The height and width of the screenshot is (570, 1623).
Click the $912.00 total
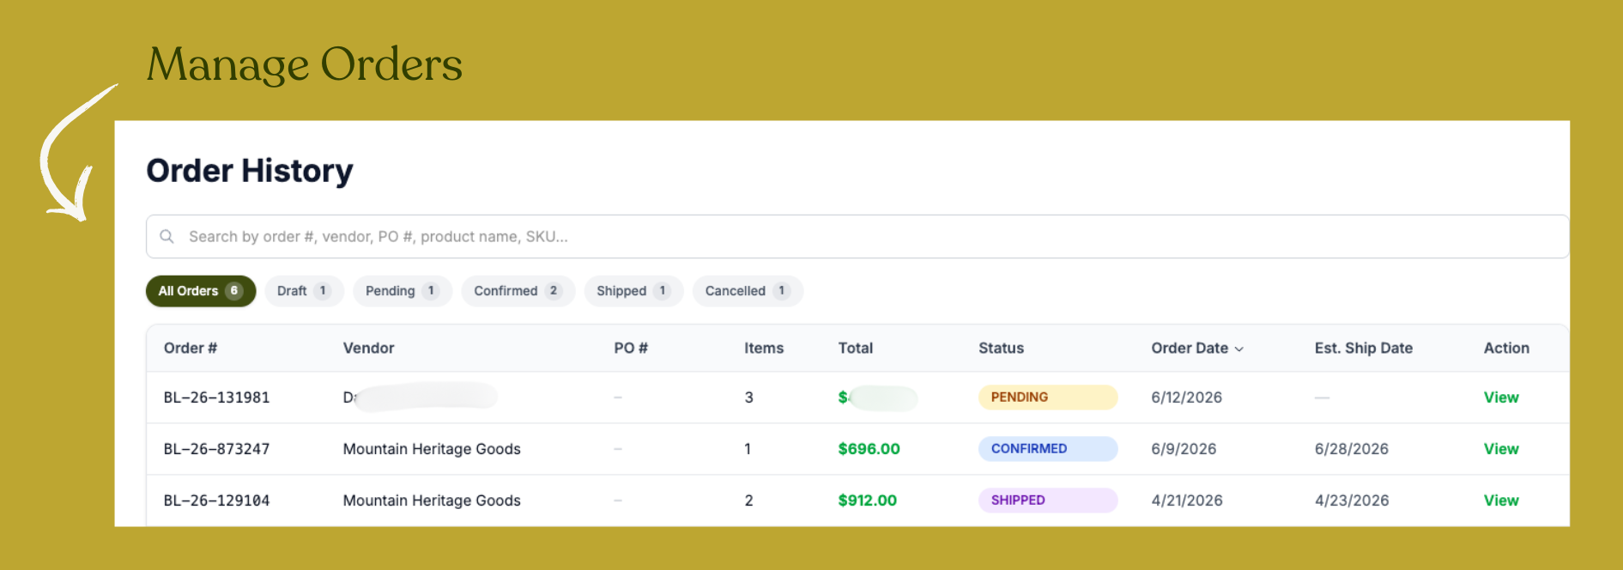point(867,500)
